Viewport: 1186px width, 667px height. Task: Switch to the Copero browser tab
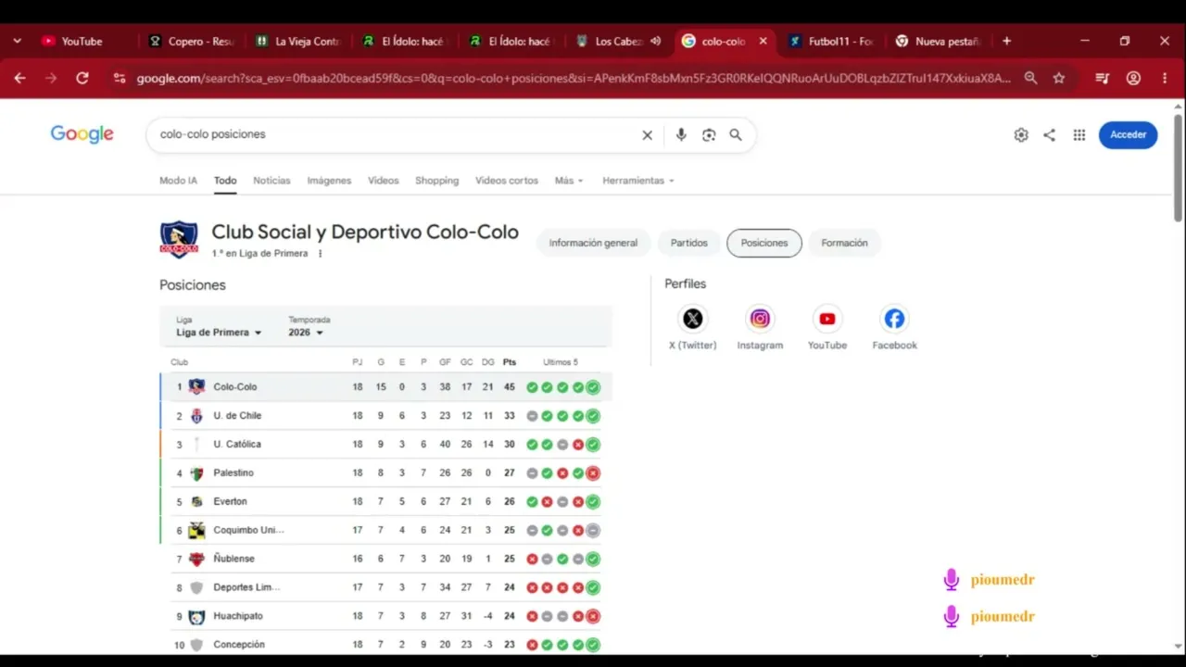tap(193, 41)
